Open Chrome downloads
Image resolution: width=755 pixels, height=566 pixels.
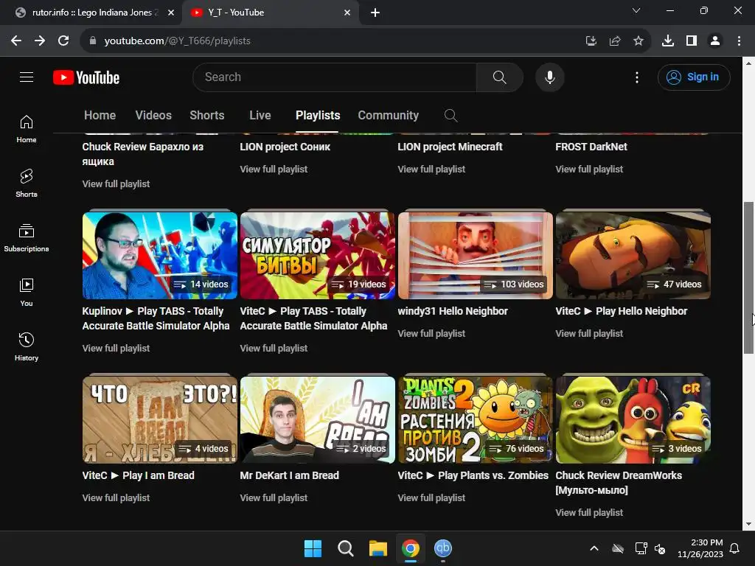668,41
